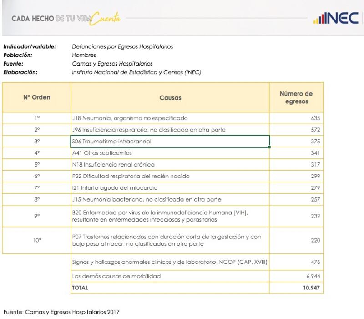Select cell 'N18 Insuficiencia renal crónica'

[x=170, y=165]
